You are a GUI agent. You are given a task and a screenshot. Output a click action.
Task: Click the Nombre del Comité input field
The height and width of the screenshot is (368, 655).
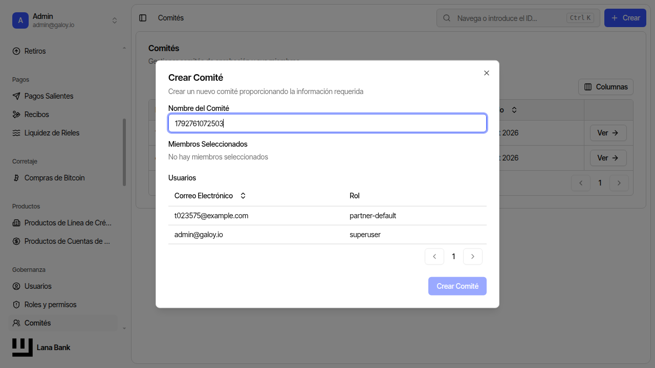[327, 123]
